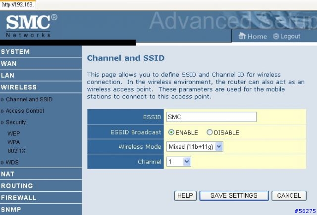The width and height of the screenshot is (317, 215).
Task: Click the Home house icon
Action: [x=242, y=36]
